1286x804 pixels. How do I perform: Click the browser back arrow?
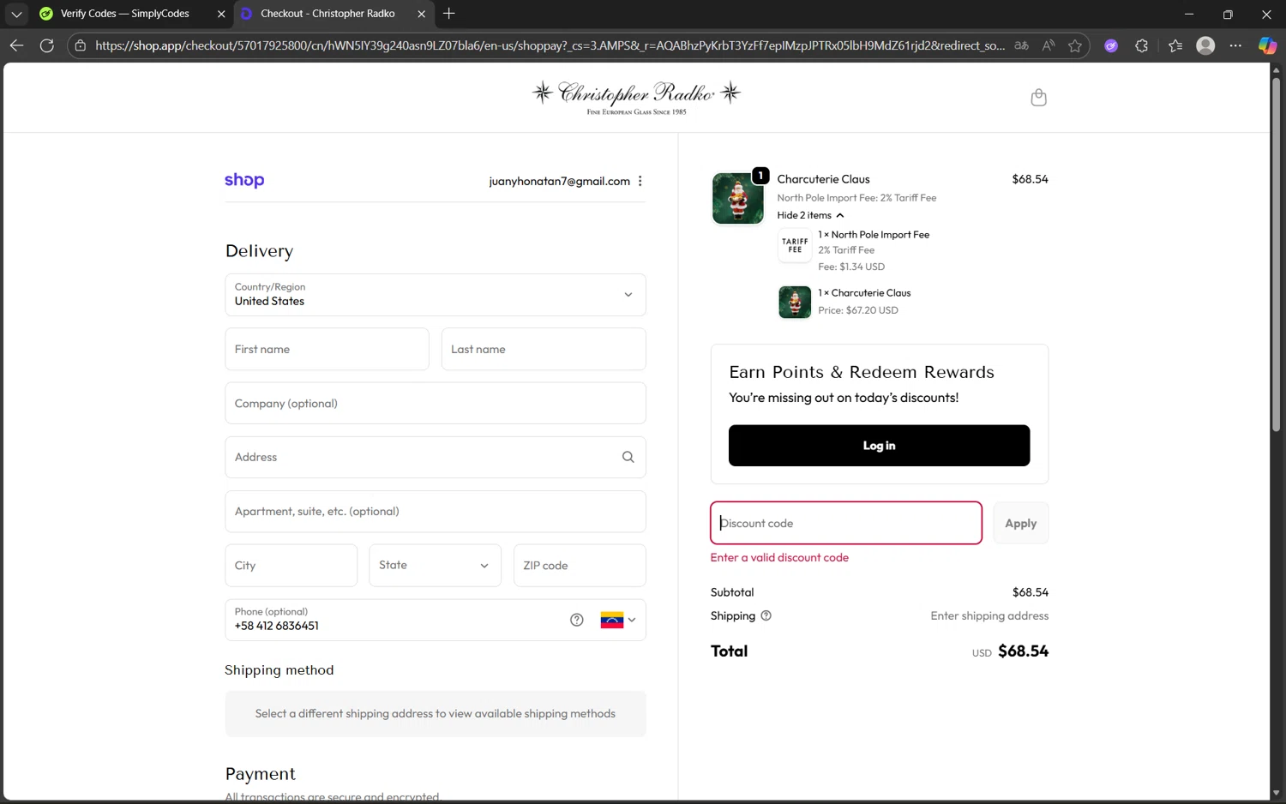16,45
